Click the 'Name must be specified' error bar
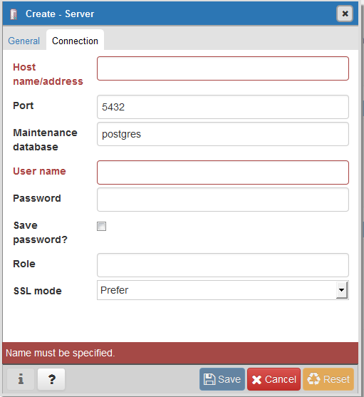This screenshot has width=364, height=397. point(180,354)
